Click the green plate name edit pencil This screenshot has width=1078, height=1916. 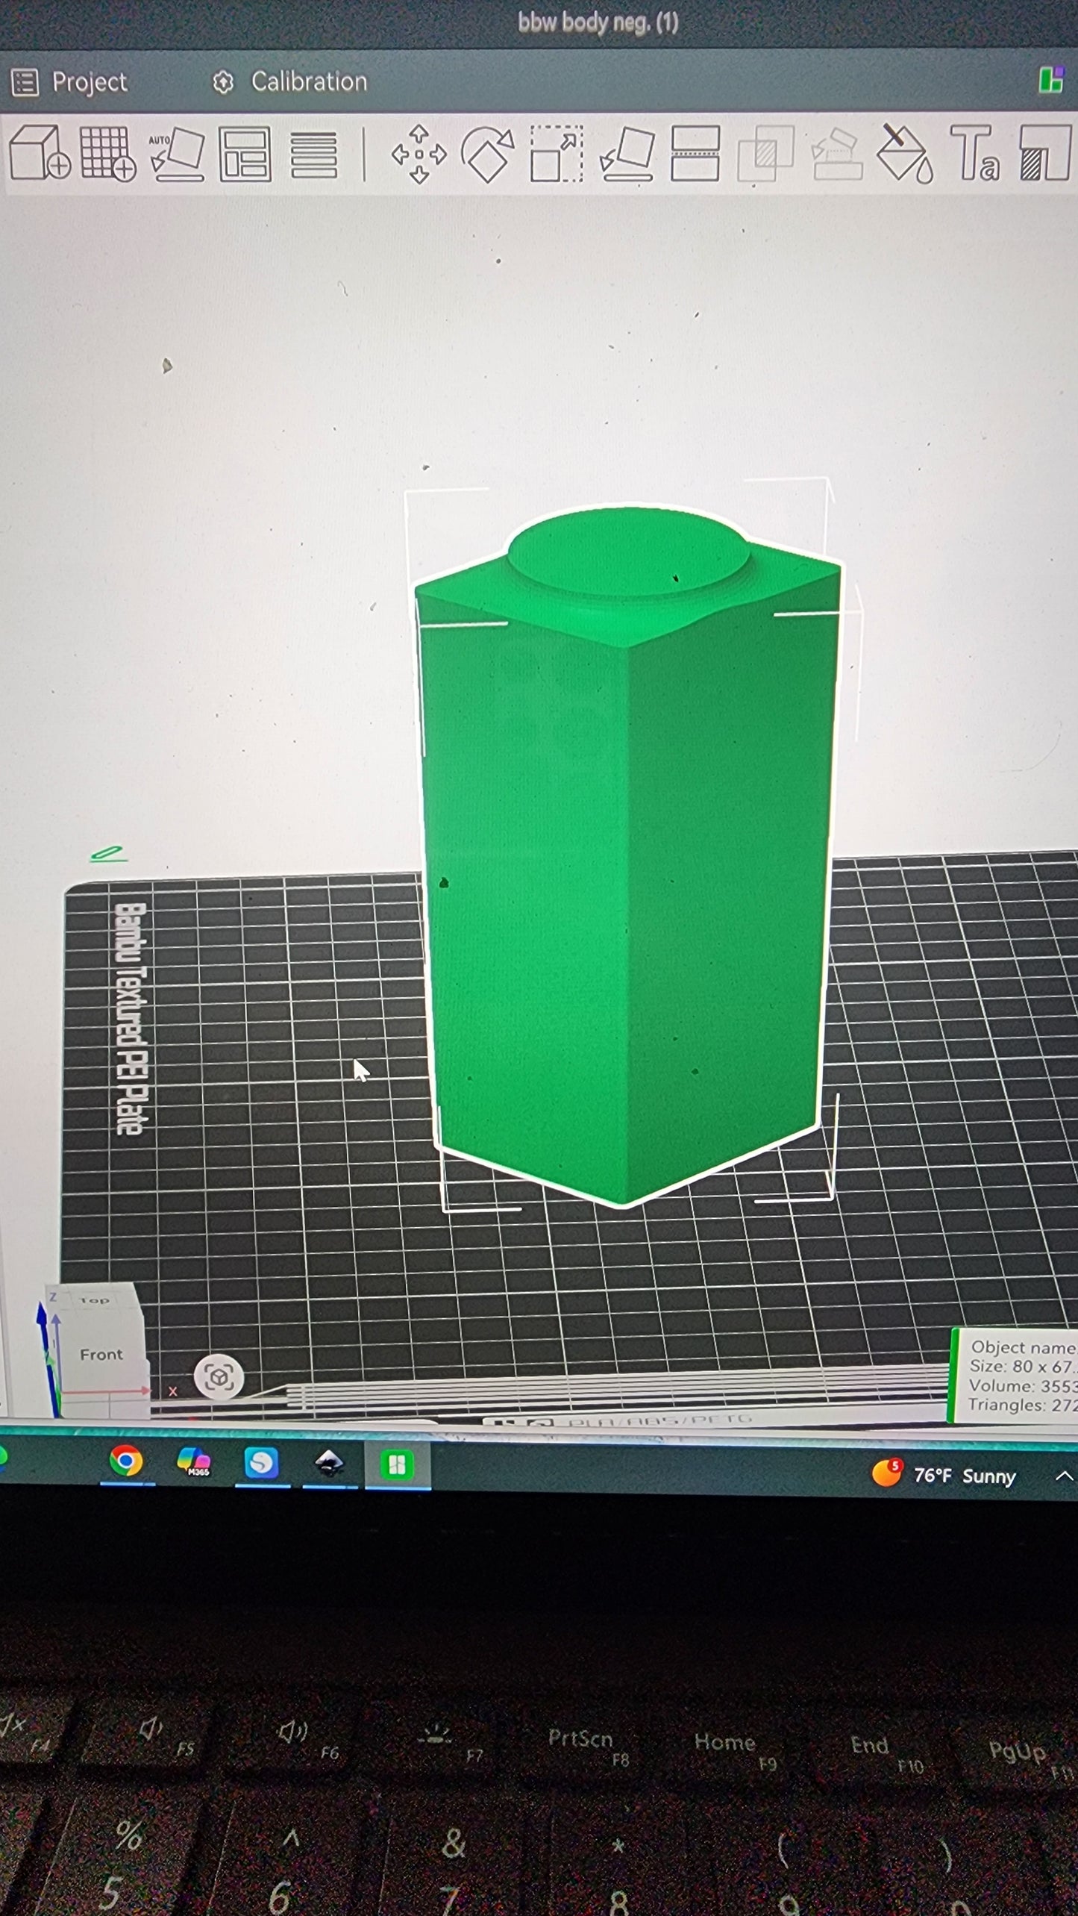107,855
